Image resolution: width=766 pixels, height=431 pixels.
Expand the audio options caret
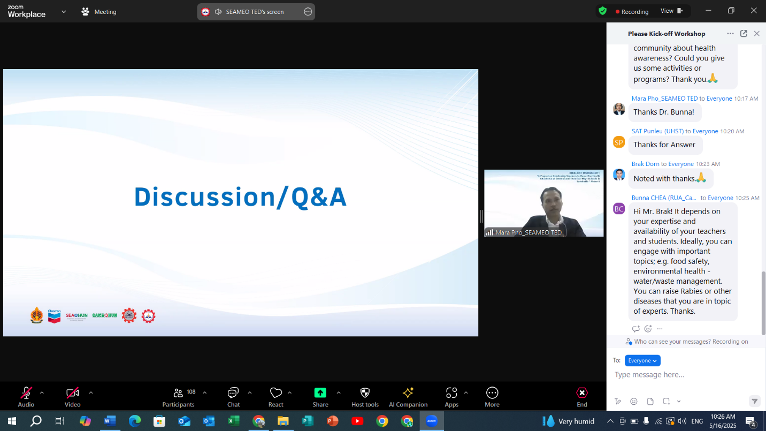coord(42,392)
